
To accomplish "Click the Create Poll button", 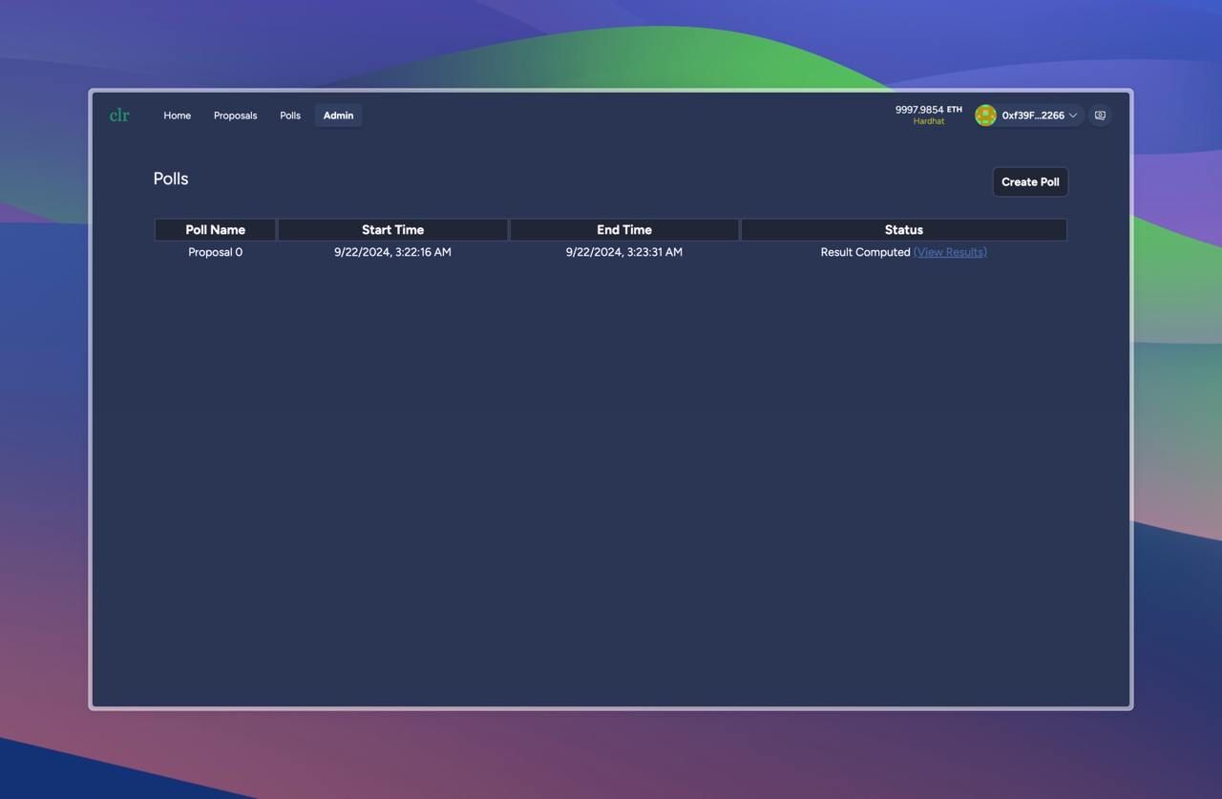I will [1030, 181].
